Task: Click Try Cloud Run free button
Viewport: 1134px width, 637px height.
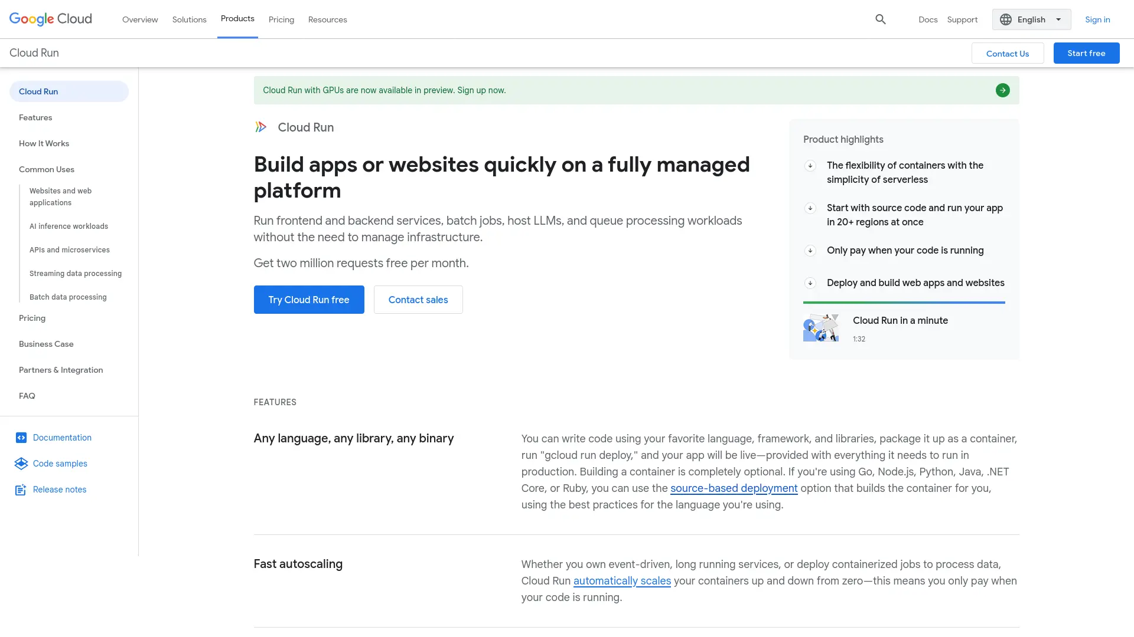Action: (x=309, y=300)
